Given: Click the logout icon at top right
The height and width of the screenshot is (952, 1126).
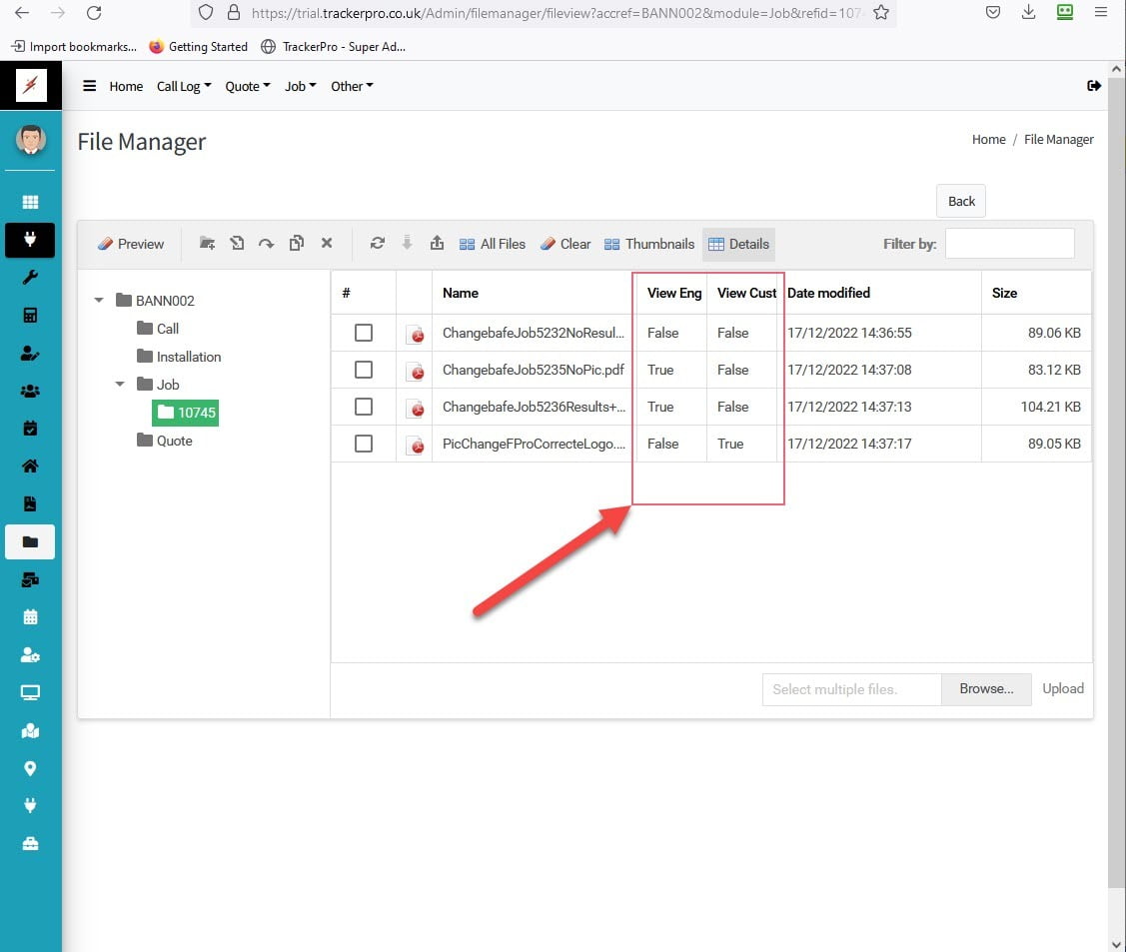Looking at the screenshot, I should [1093, 86].
